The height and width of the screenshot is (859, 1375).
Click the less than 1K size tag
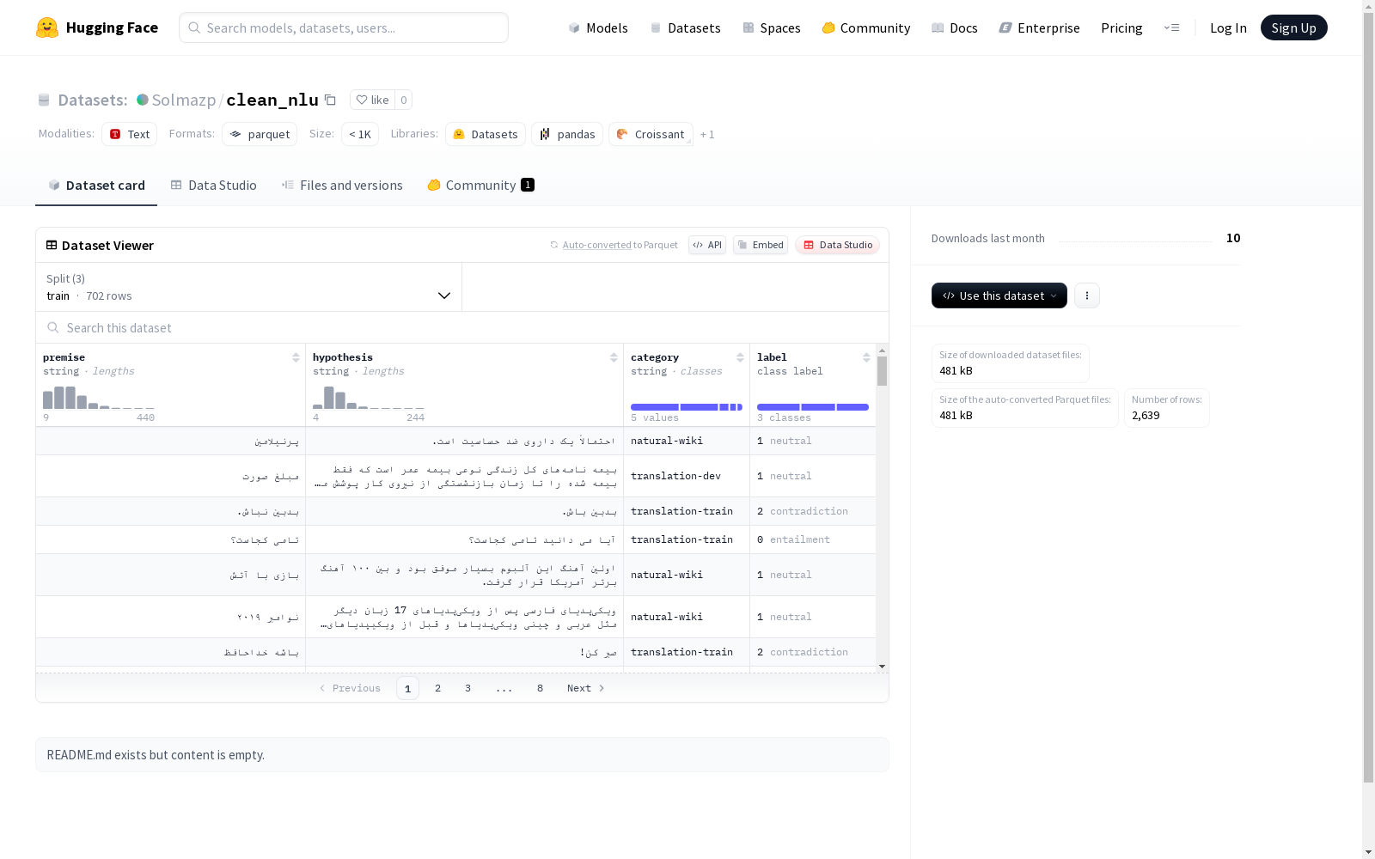tap(360, 134)
